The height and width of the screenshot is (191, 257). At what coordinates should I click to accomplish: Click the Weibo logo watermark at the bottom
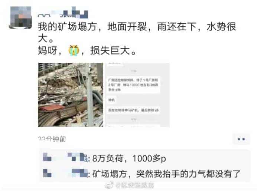coord(109,185)
